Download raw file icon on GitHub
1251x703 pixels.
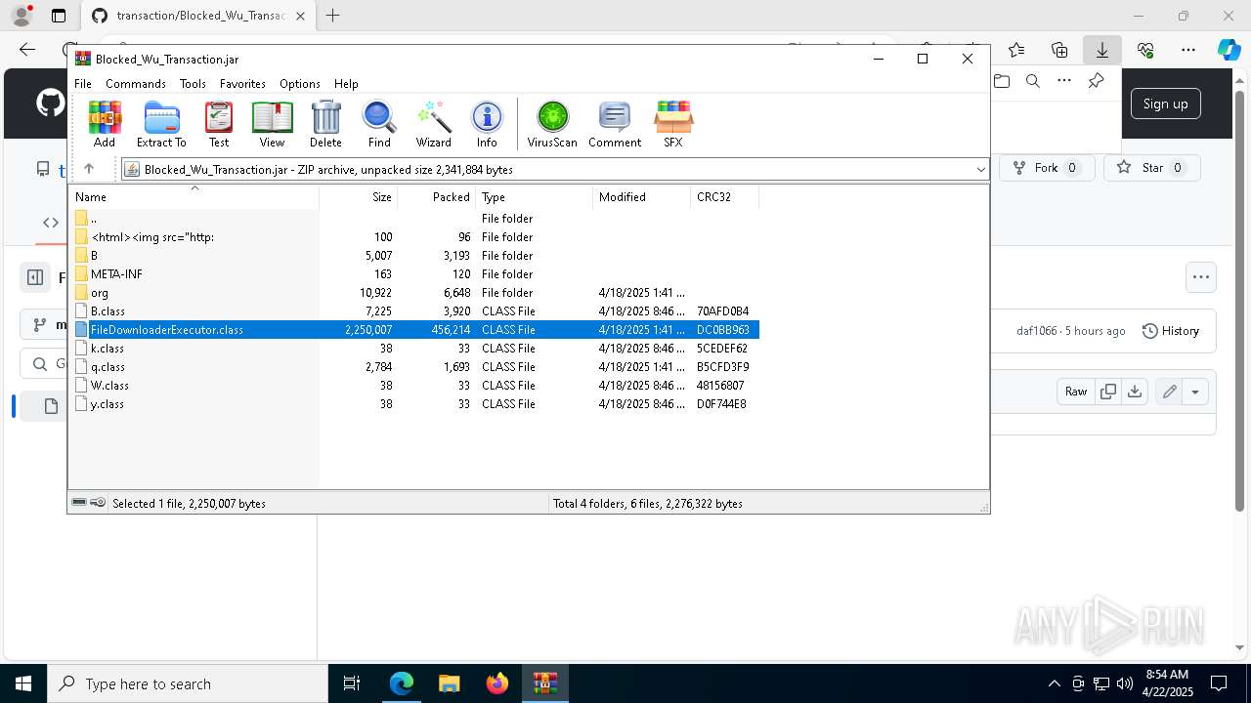[1135, 392]
